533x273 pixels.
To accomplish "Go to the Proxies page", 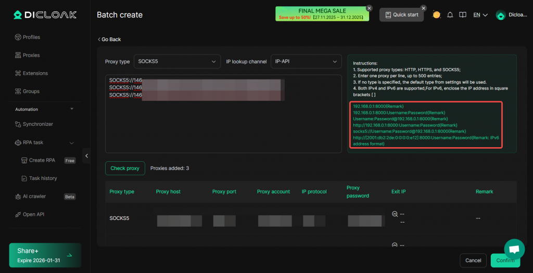I will pyautogui.click(x=31, y=55).
